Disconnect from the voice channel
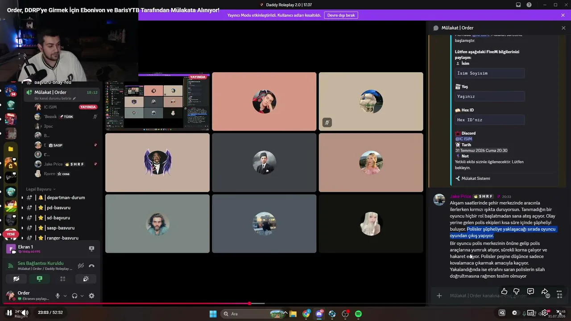Screen dimensions: 571x321 tap(91, 266)
